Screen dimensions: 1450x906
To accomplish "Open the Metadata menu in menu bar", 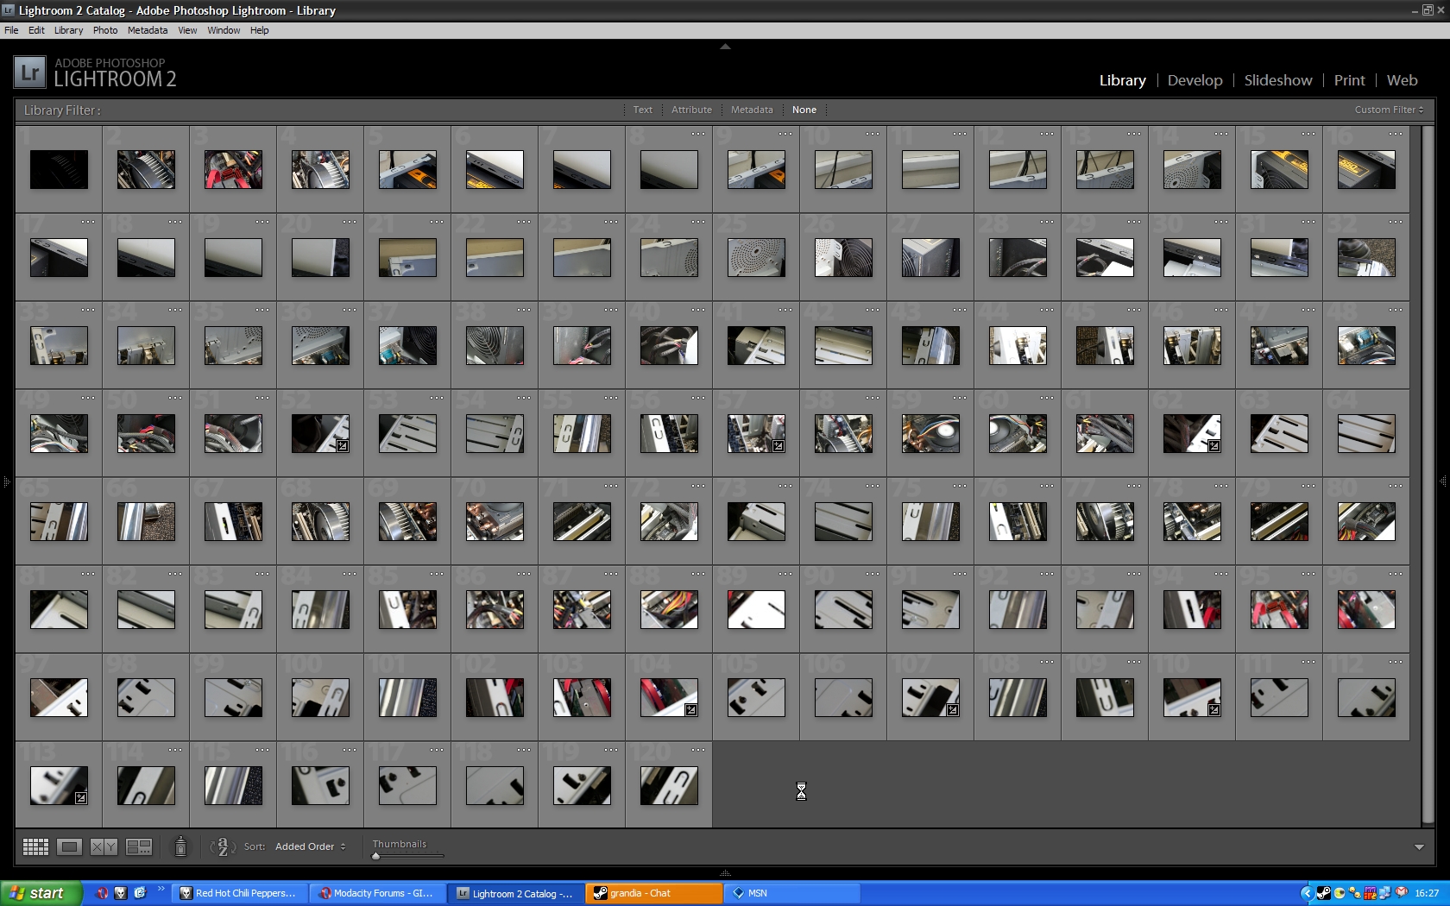I will [148, 30].
